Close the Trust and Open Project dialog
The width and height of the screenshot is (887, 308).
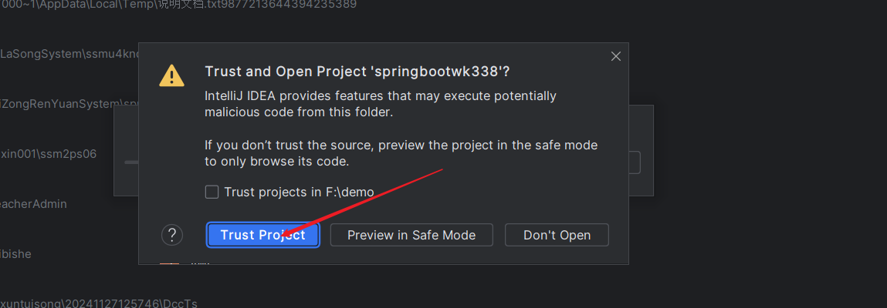tap(616, 56)
